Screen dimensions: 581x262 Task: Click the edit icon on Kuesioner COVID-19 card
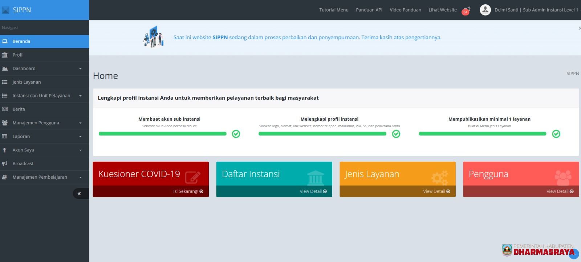pyautogui.click(x=193, y=177)
